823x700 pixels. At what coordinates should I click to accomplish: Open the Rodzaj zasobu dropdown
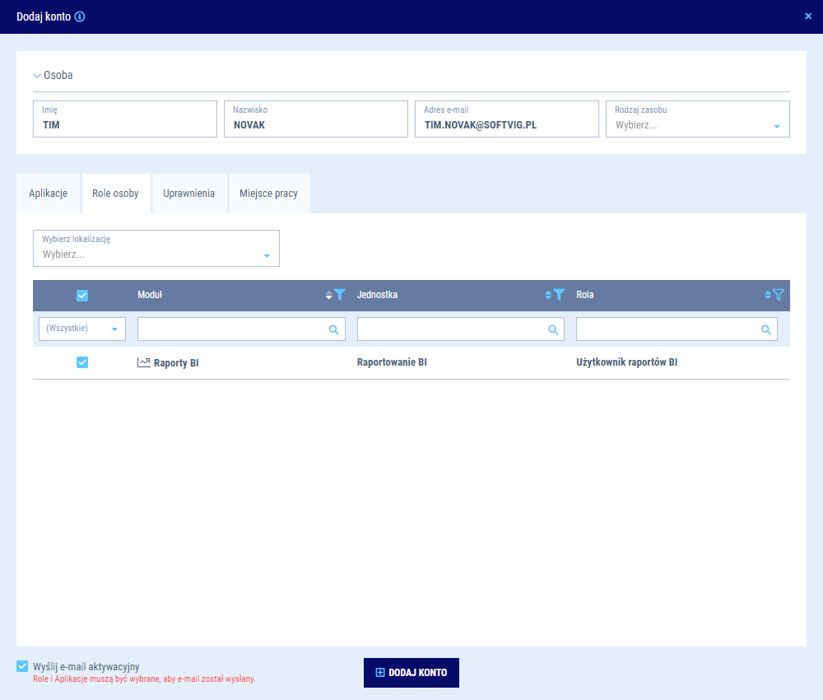(x=776, y=126)
